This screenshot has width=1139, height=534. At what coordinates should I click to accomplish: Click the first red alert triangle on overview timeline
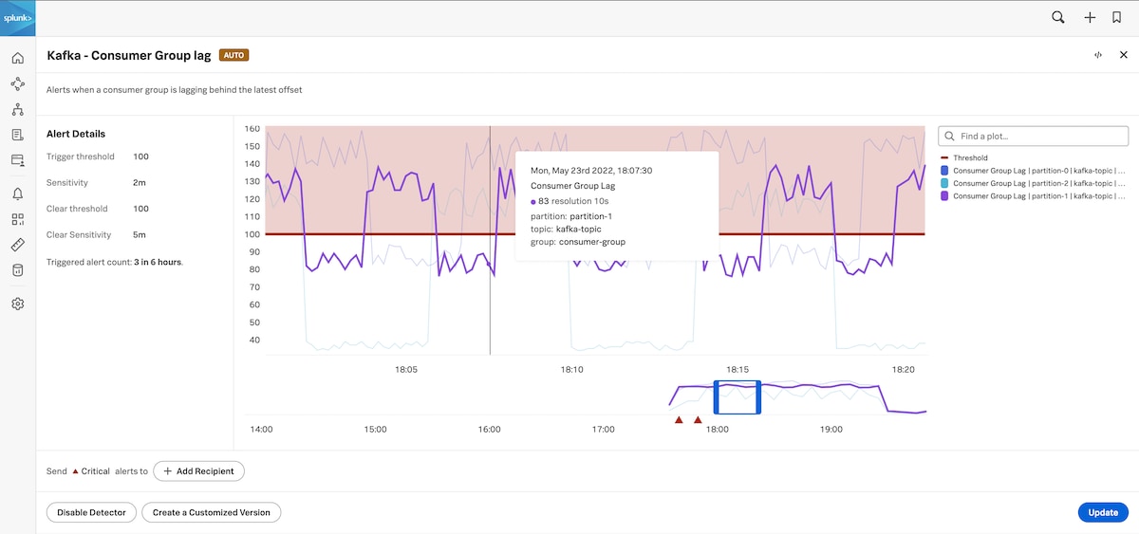[x=678, y=419]
